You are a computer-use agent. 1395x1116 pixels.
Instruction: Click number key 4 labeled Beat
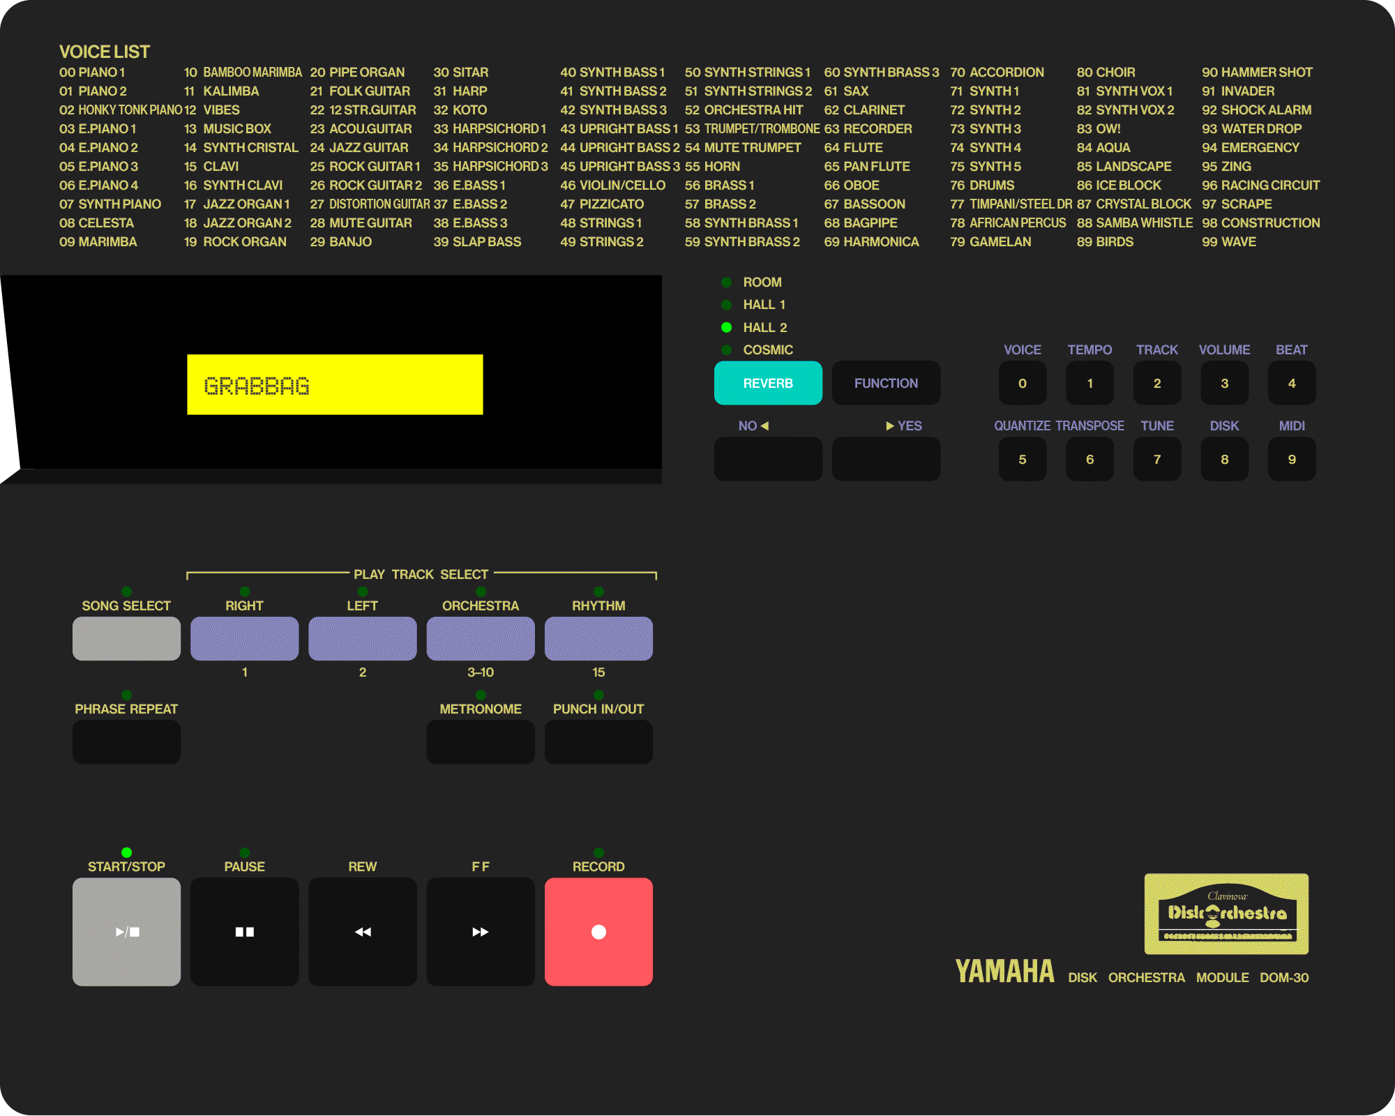pos(1292,383)
